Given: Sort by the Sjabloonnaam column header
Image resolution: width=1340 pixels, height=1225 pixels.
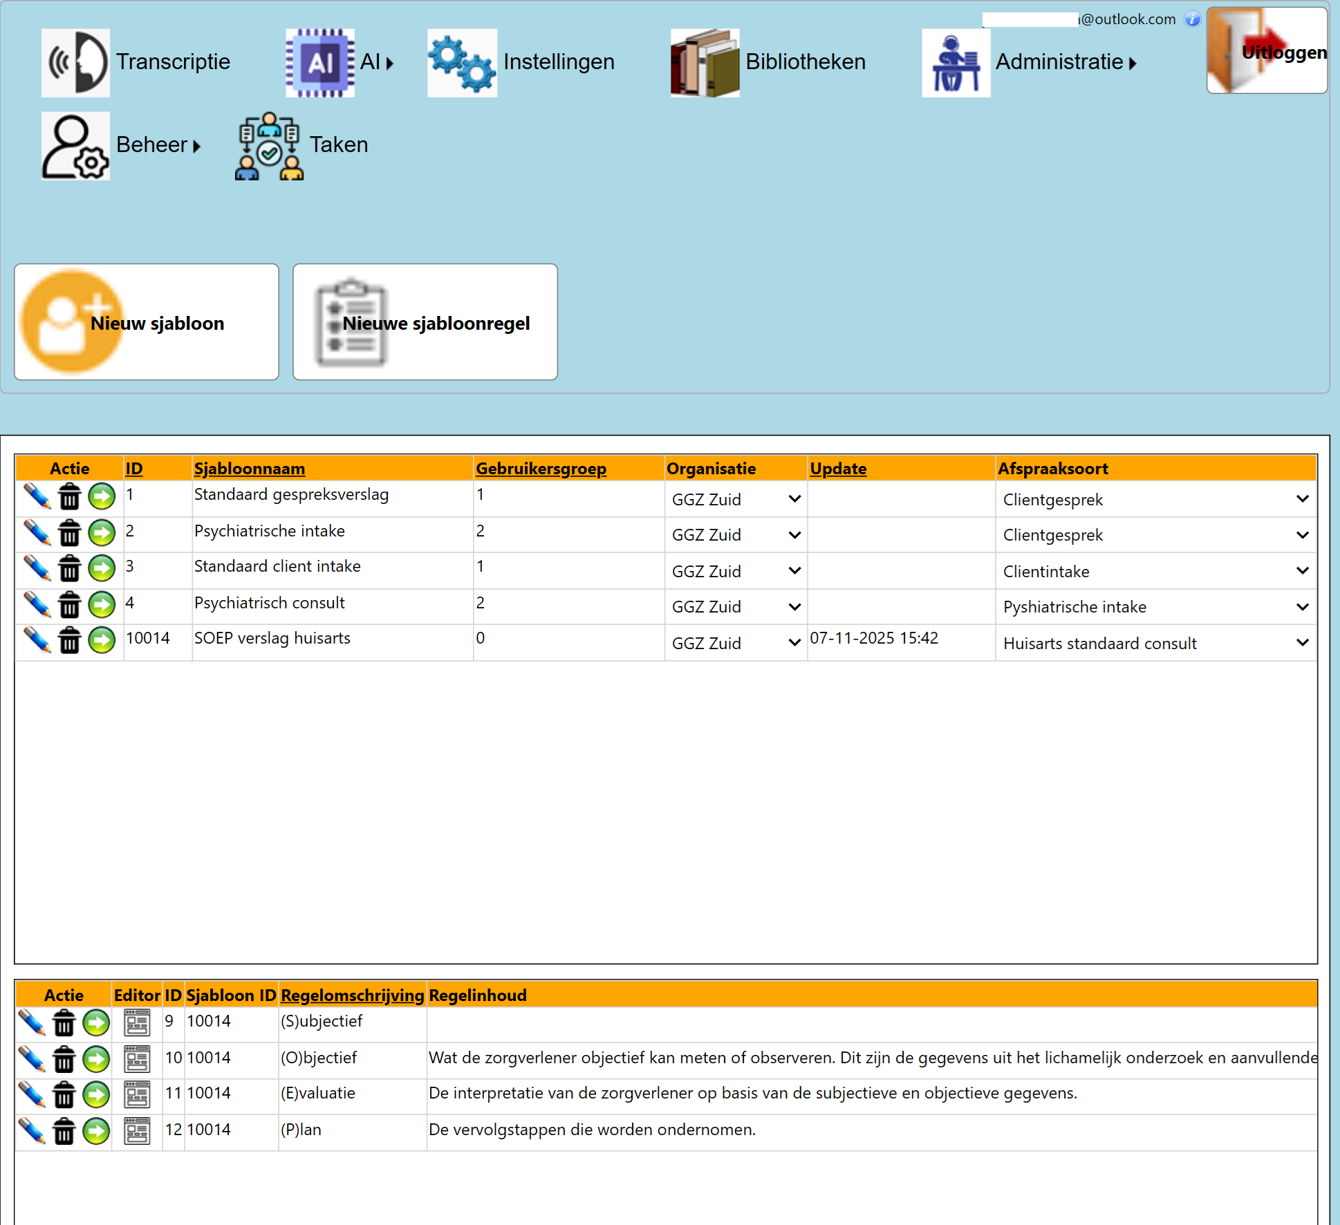Looking at the screenshot, I should point(250,469).
